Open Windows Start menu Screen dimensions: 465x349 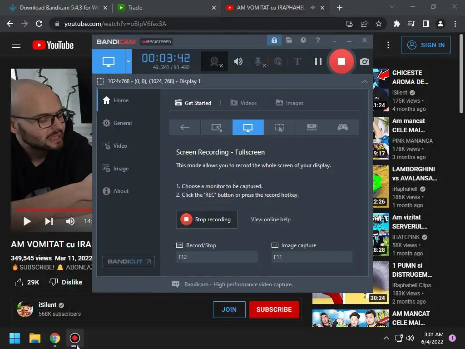tap(15, 338)
